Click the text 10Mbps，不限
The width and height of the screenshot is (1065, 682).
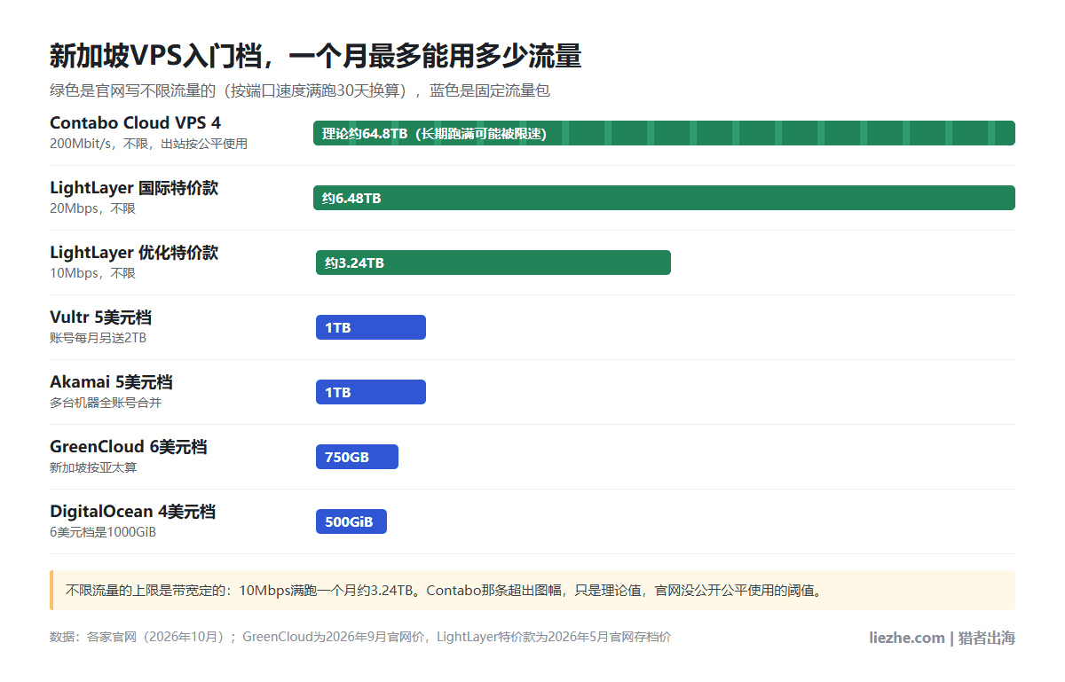click(92, 273)
